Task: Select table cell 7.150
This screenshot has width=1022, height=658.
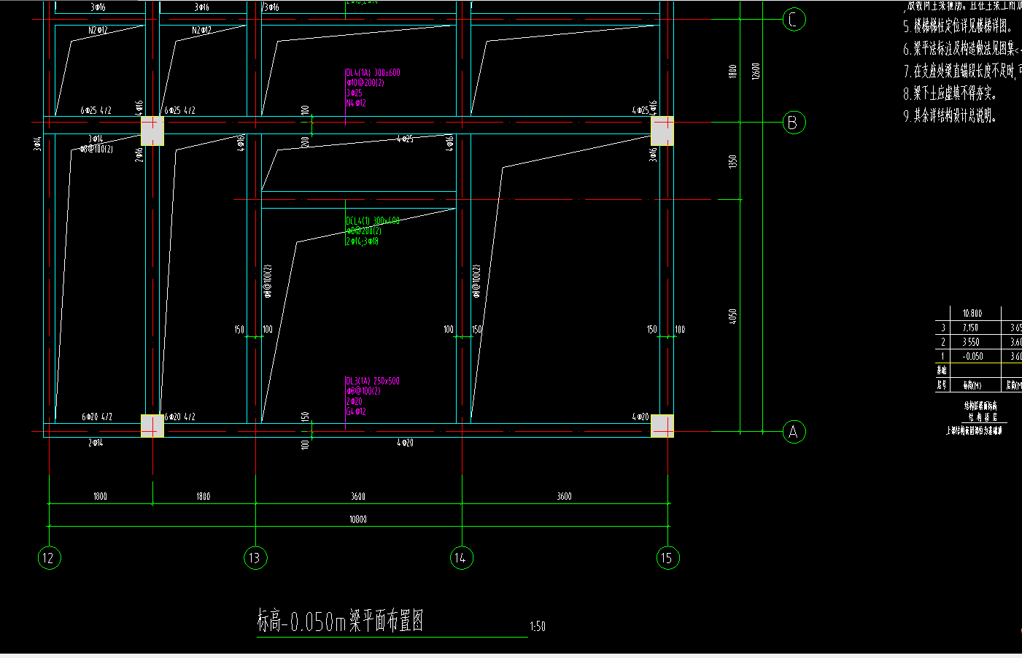Action: coord(970,328)
